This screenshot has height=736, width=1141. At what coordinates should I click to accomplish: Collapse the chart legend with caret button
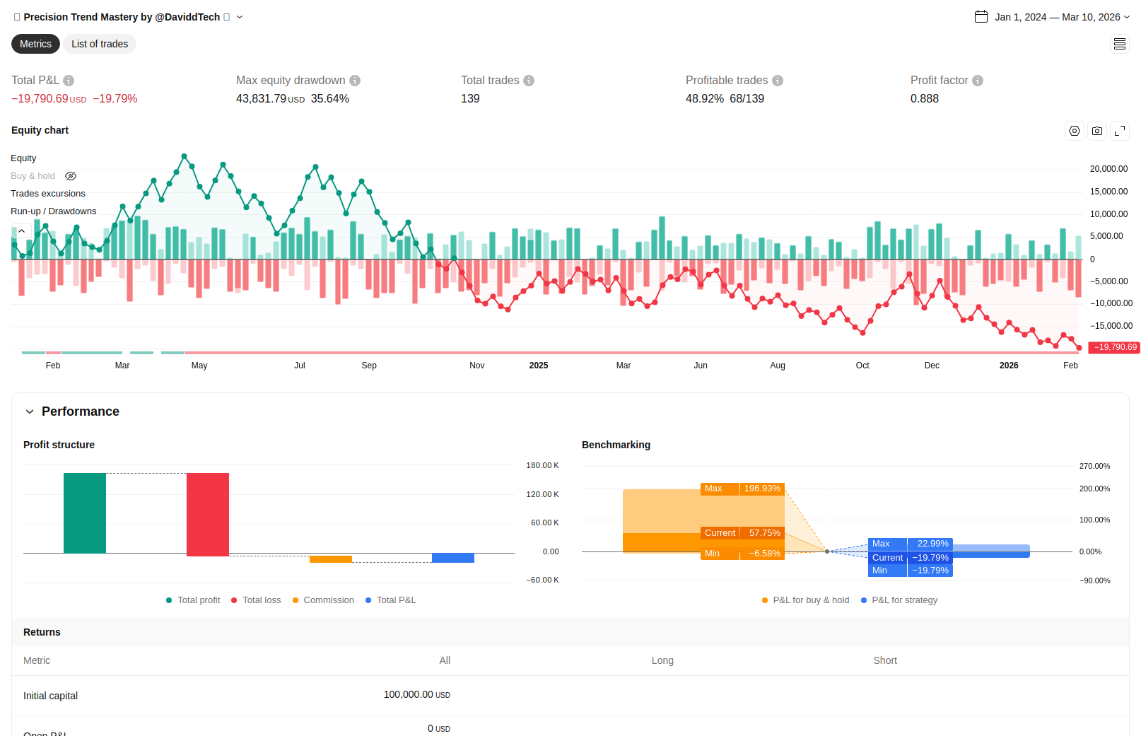click(x=22, y=231)
